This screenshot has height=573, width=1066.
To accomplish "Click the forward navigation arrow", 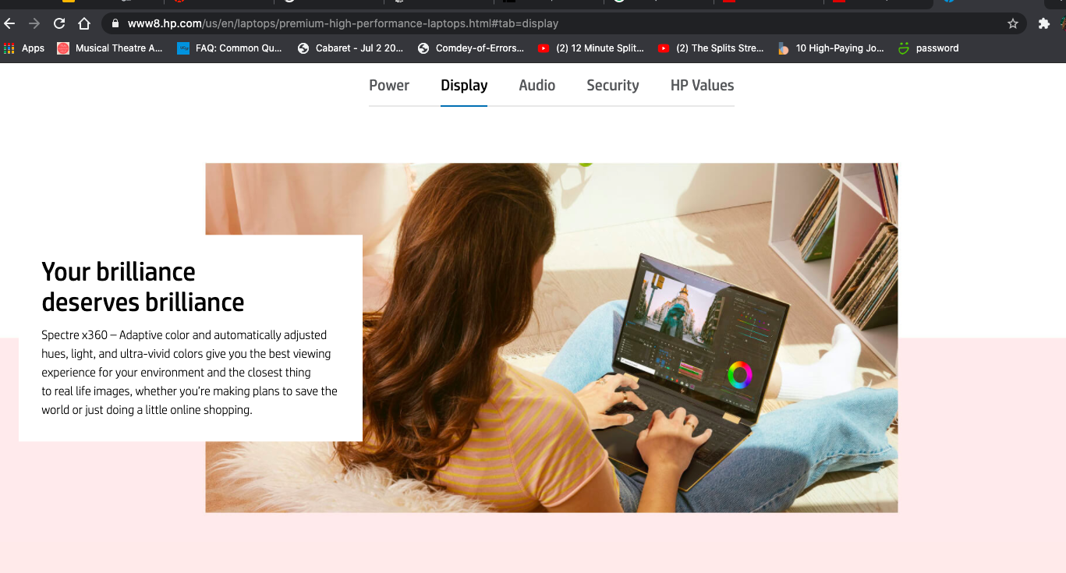I will pos(34,23).
